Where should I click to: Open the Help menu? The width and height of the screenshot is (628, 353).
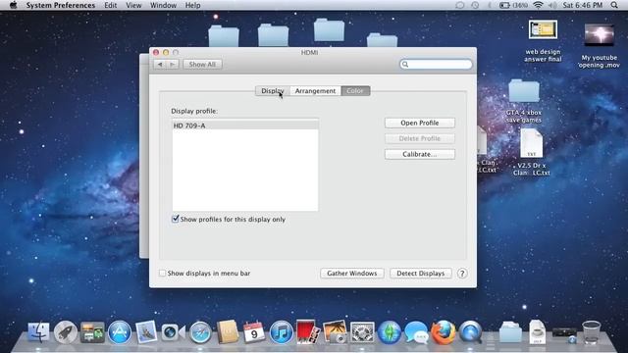(192, 5)
